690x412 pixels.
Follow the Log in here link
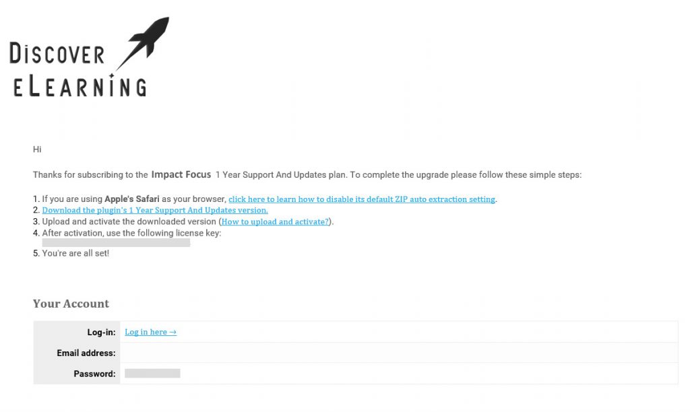pos(150,332)
